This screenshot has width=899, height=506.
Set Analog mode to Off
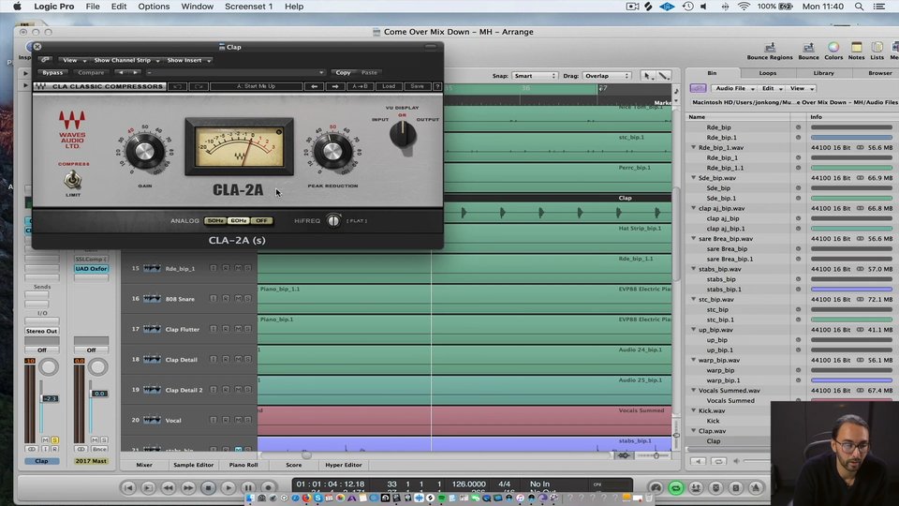tap(261, 220)
